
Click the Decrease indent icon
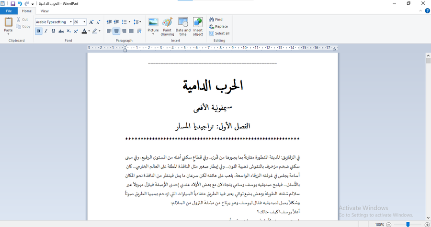tap(109, 22)
